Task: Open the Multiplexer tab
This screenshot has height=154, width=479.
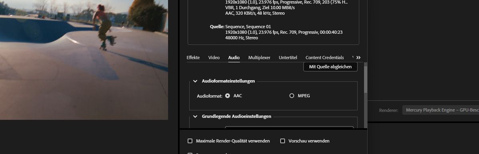Action: coord(259,58)
